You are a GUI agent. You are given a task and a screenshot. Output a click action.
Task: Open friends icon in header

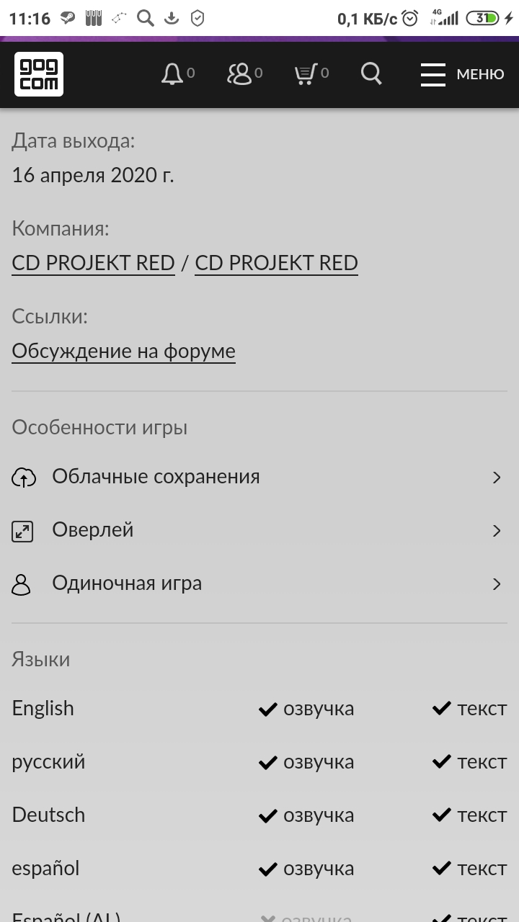[239, 74]
